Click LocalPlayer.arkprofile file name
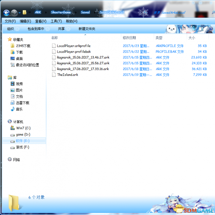 click(x=74, y=46)
